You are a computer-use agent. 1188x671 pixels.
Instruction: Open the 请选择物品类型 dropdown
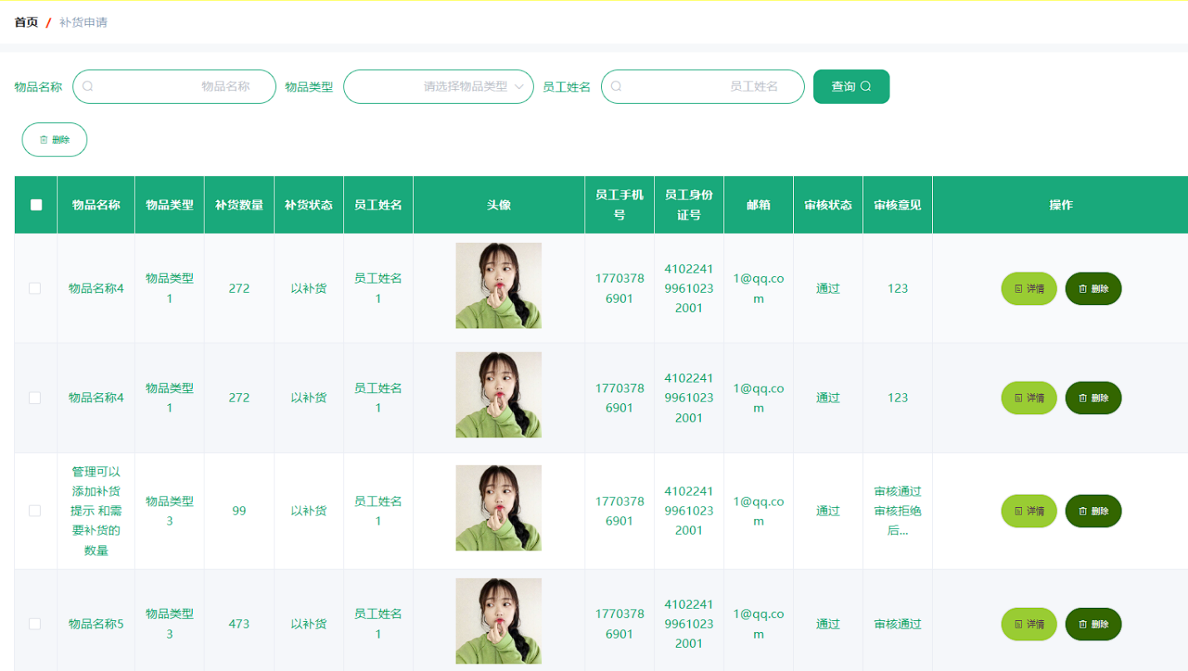(438, 86)
